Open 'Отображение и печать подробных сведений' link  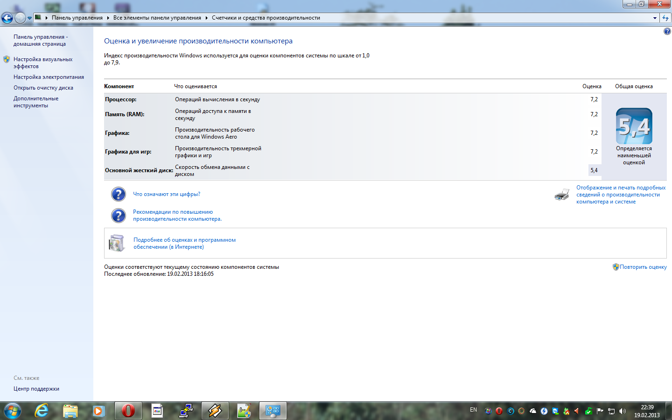click(x=621, y=195)
